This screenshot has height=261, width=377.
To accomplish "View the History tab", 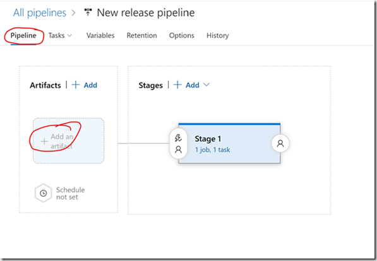I will 218,35.
